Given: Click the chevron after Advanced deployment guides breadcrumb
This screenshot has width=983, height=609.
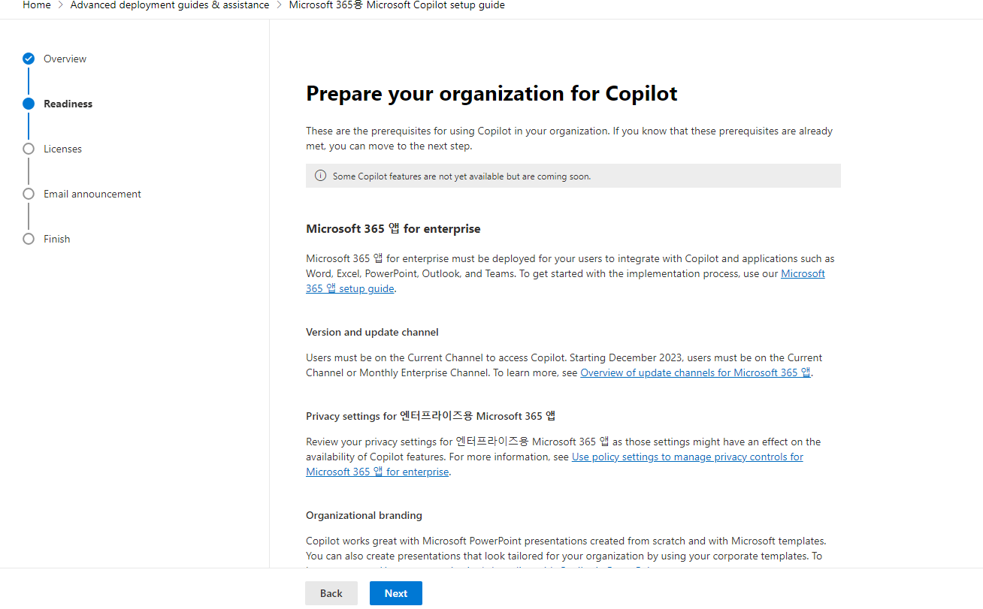Looking at the screenshot, I should [x=279, y=5].
